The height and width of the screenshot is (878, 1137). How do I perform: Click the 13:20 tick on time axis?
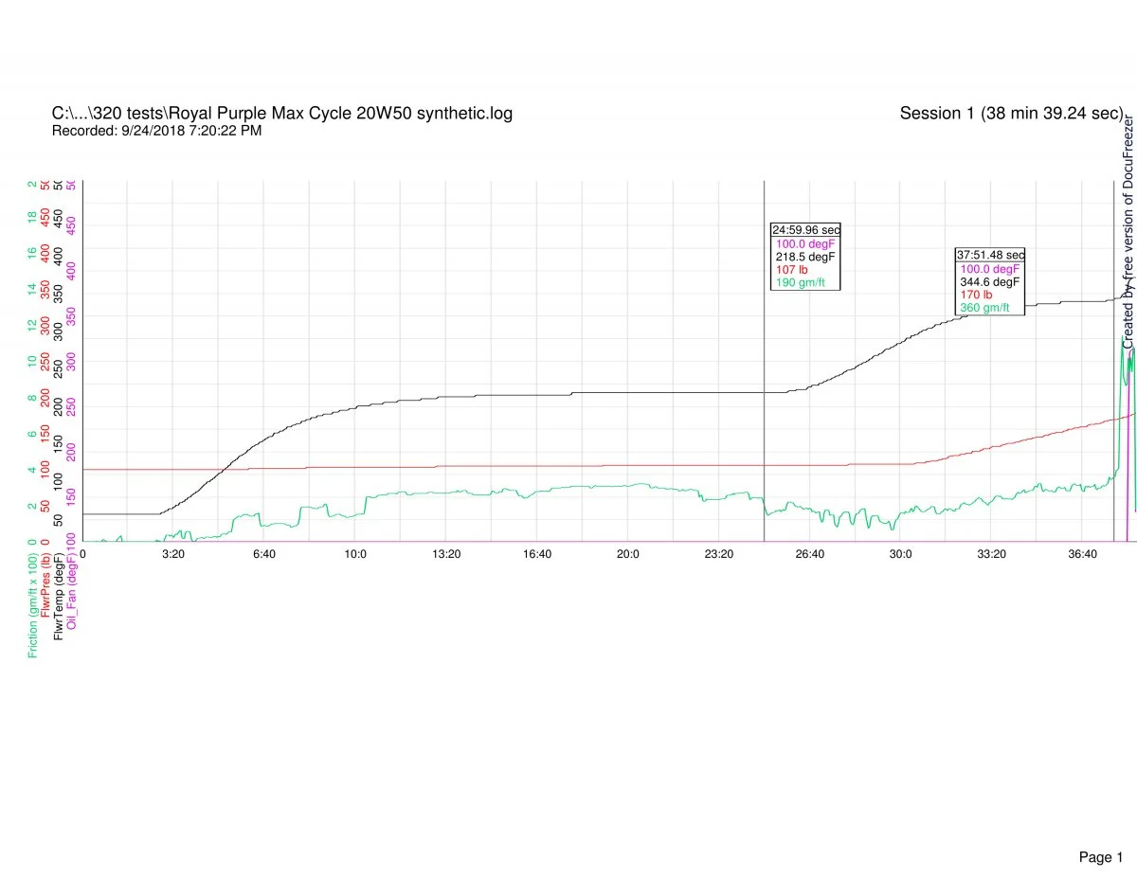pyautogui.click(x=446, y=554)
